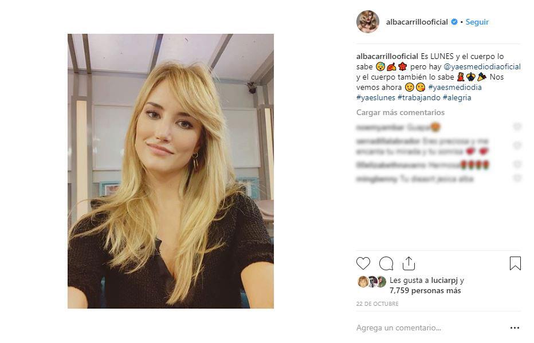Screen dimensions: 534x343
Task: Like the post with the heart icon
Action: [x=363, y=263]
